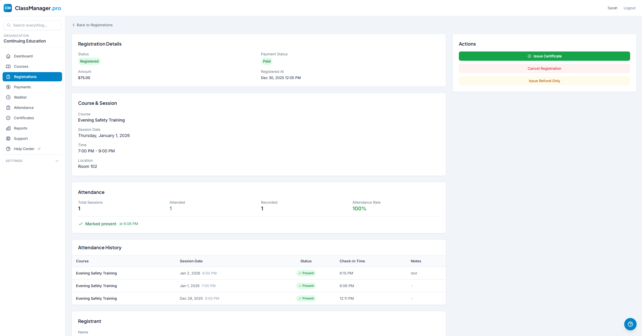Go back via the Back to Registrations chevron
The height and width of the screenshot is (336, 642).
tap(74, 25)
